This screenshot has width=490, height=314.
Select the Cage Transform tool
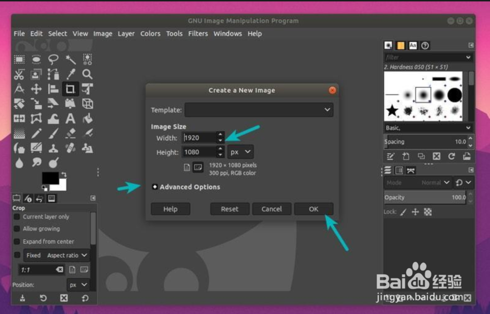tap(36, 119)
